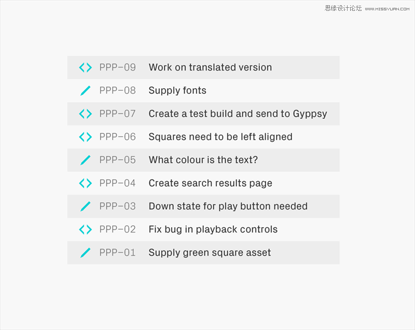Select the code icon next to PPP-04
Screen dimensions: 415x330
point(86,183)
